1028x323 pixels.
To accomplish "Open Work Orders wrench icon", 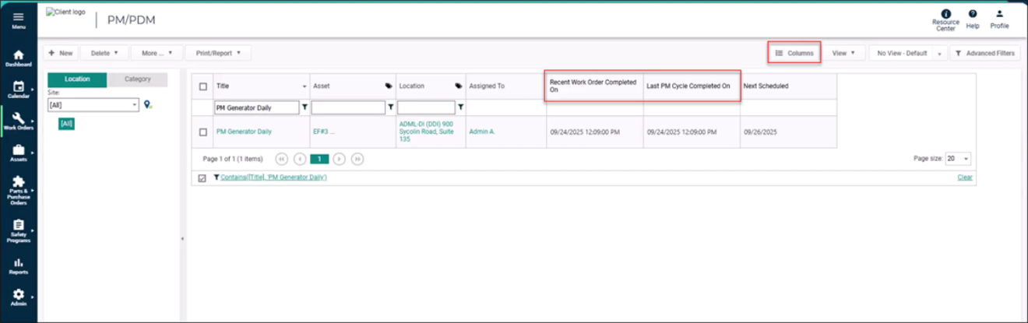I will (18, 121).
